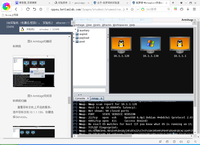Switch to the 博客园_百度搜索 tab
The image size is (200, 145).
[32, 3]
